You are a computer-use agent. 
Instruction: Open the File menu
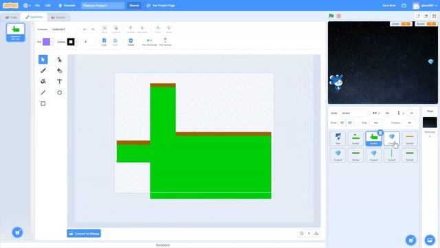pyautogui.click(x=37, y=6)
